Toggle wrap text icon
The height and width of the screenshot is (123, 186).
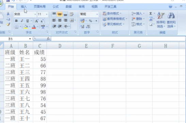(x=72, y=14)
